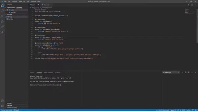Open the Selection menu
Image resolution: width=198 pixels, height=111 pixels.
pyautogui.click(x=15, y=2)
